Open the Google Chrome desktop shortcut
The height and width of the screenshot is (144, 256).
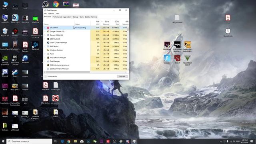(x=56, y=4)
